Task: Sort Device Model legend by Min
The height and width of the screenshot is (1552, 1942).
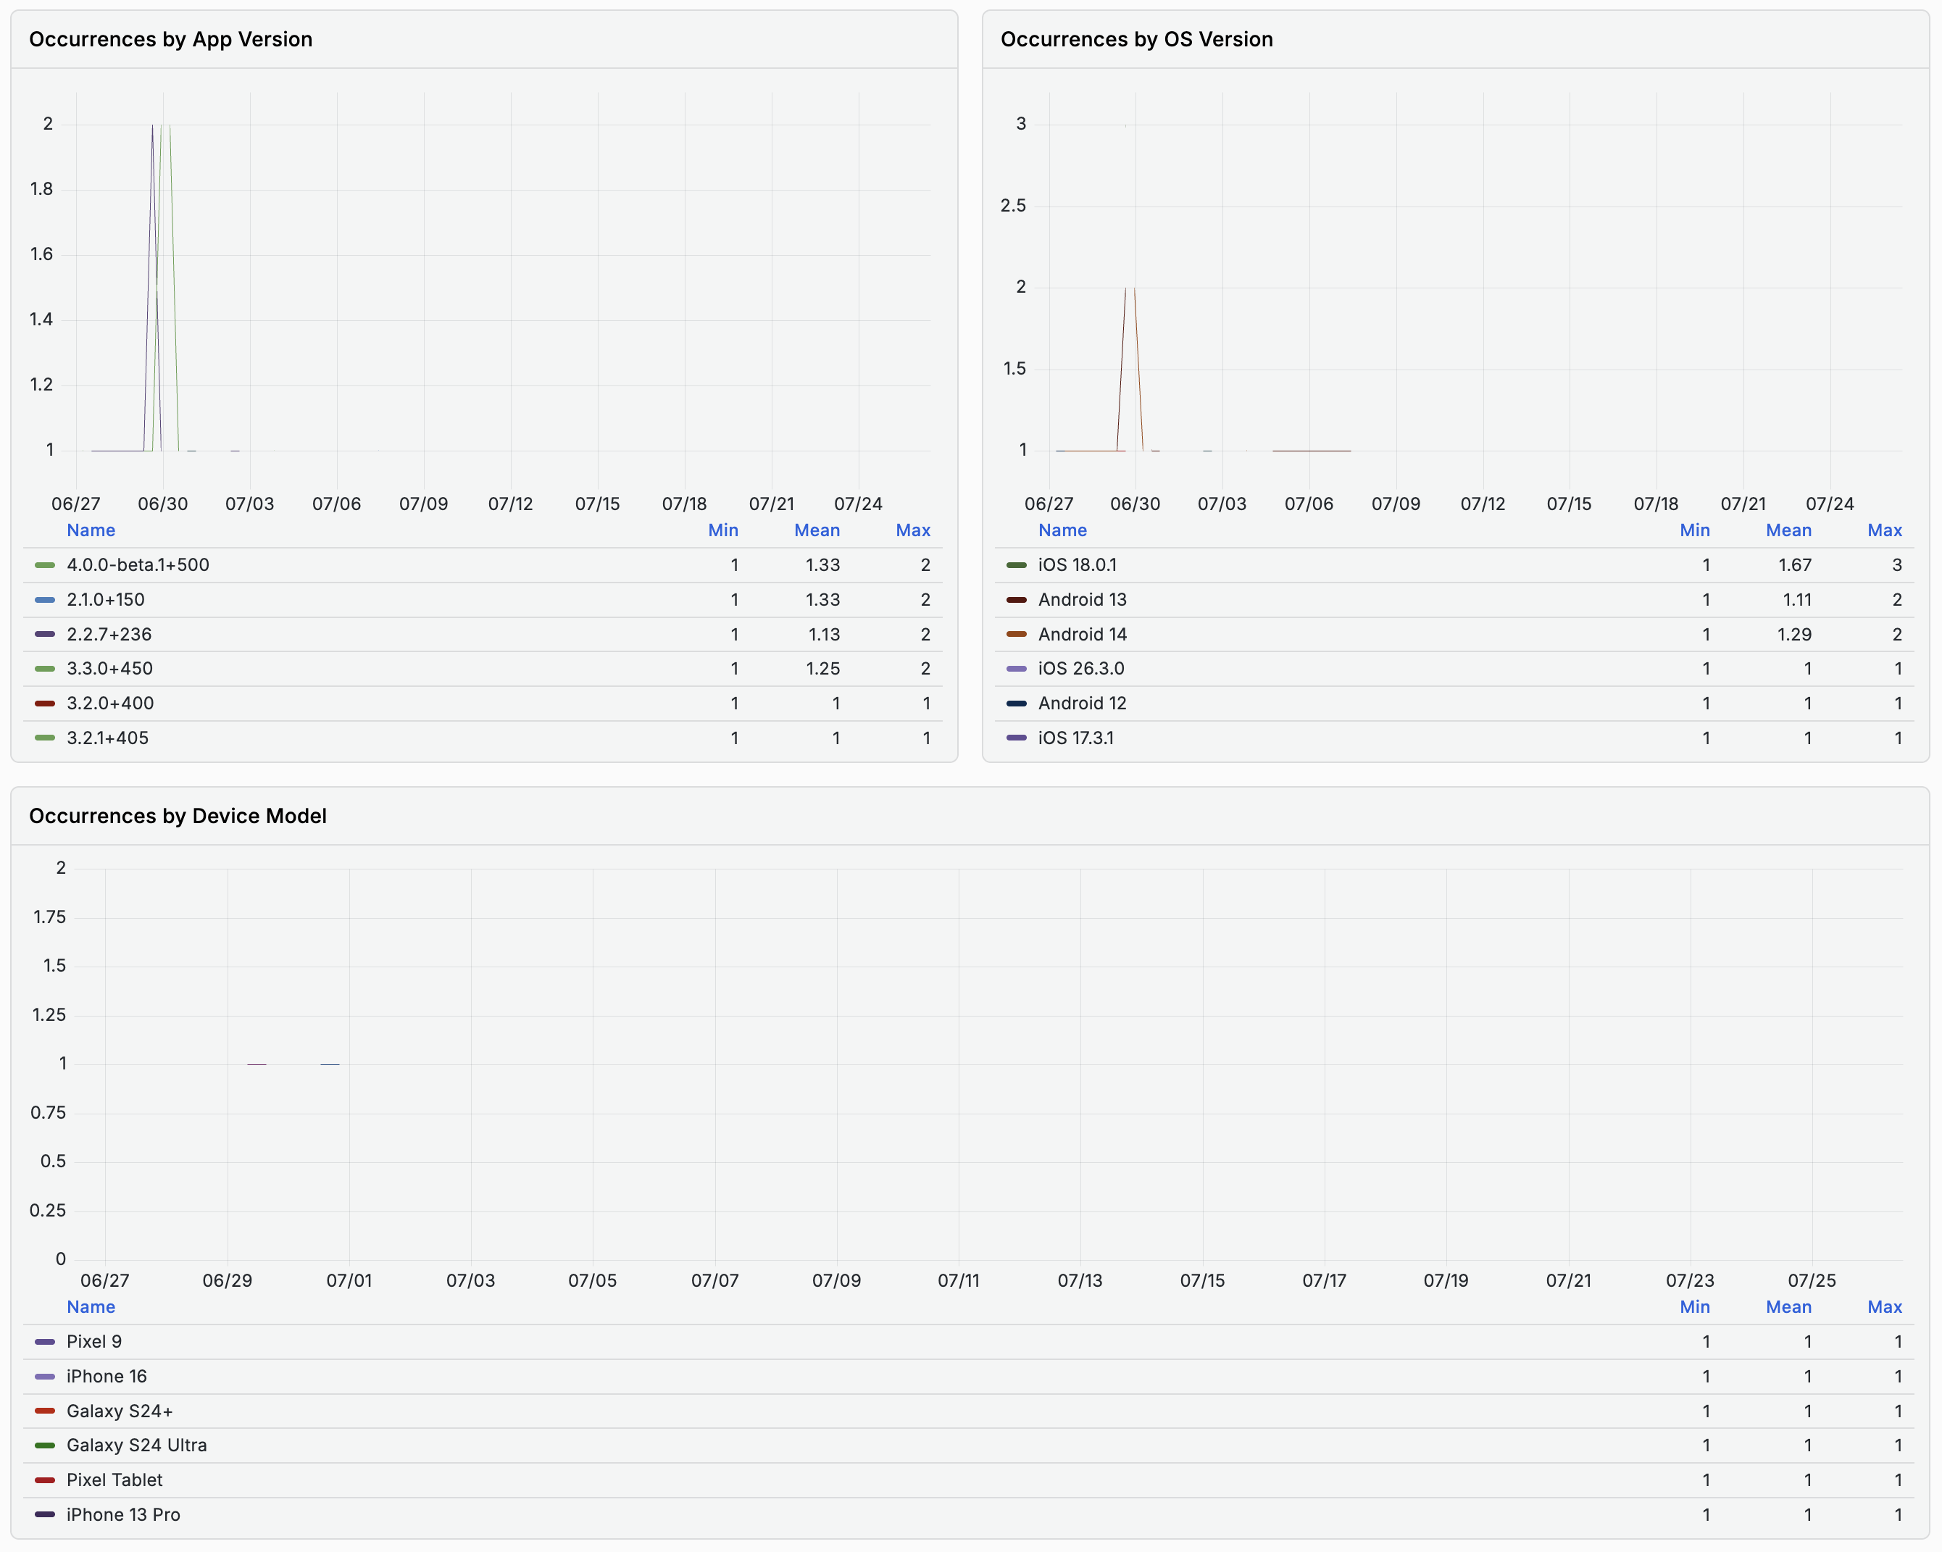Action: 1695,1307
